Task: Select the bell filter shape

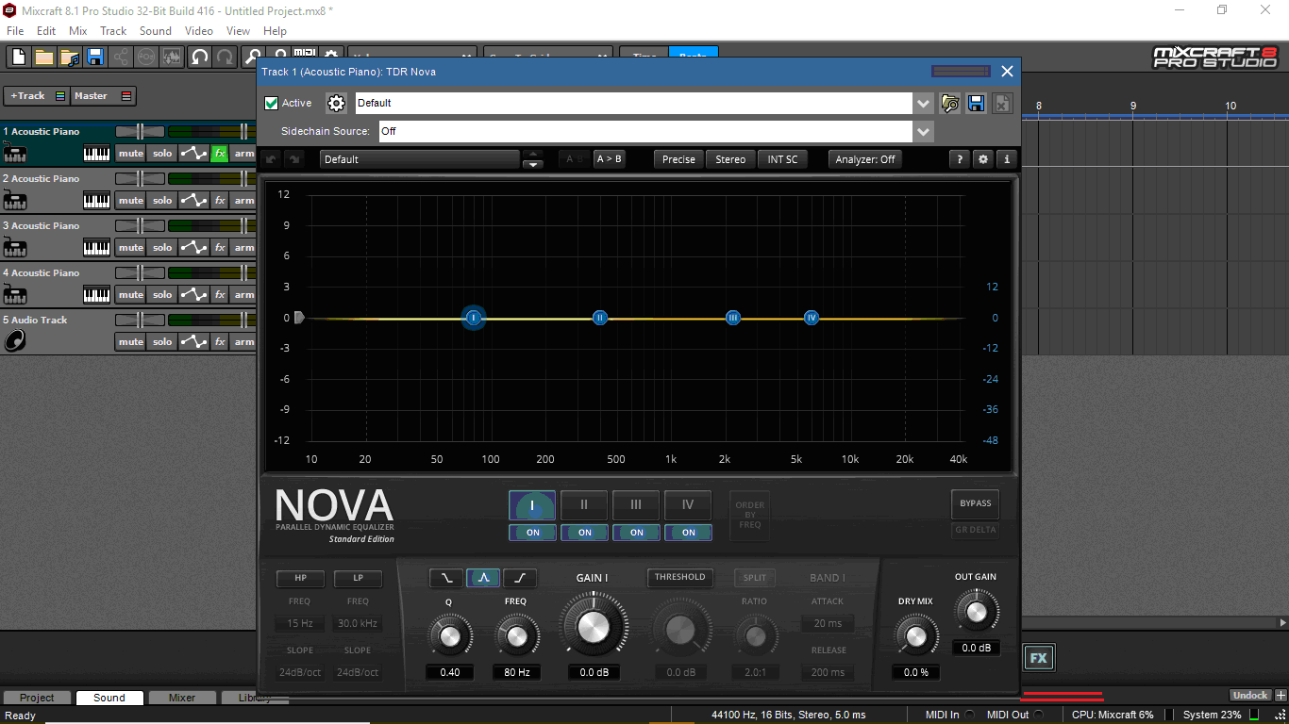Action: tap(483, 578)
